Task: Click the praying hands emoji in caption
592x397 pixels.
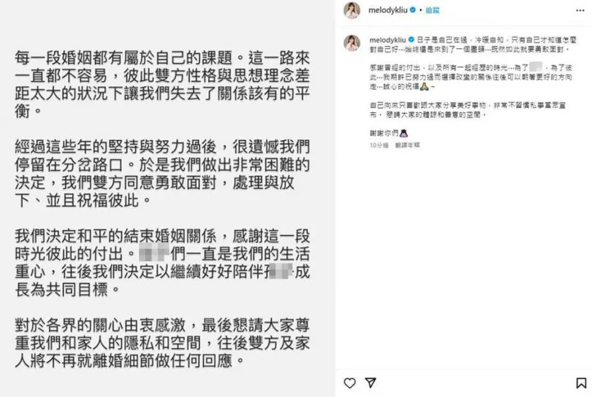Action: 425,87
